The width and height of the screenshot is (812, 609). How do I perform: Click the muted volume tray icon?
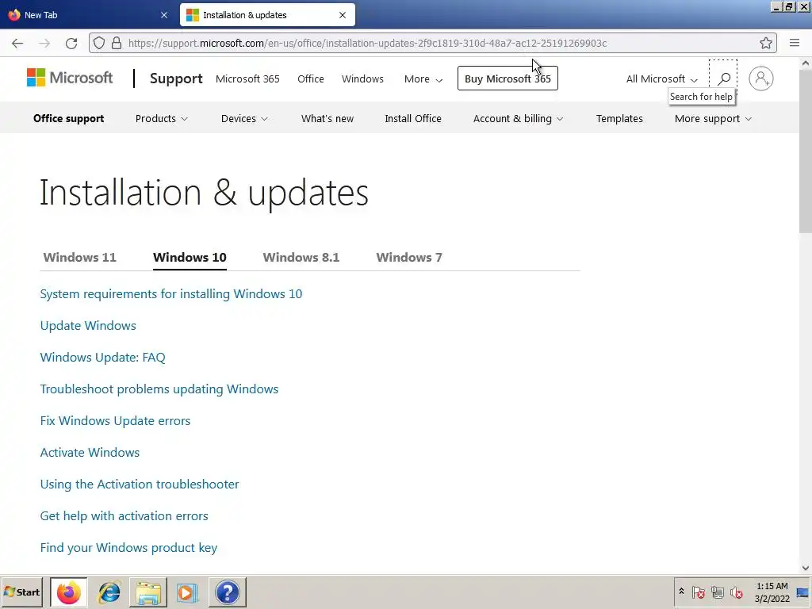[736, 592]
